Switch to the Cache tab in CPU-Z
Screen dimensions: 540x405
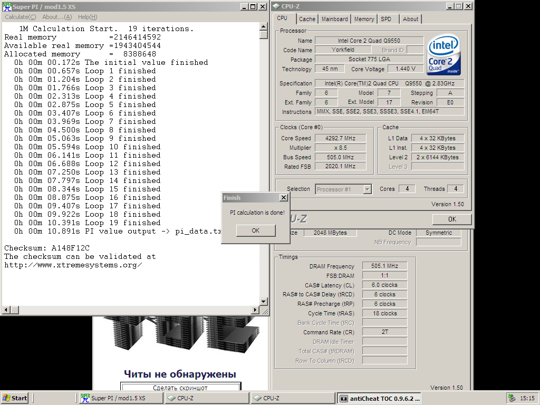[307, 20]
